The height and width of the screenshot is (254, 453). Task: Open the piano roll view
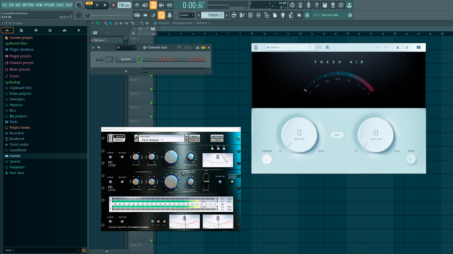(x=242, y=15)
